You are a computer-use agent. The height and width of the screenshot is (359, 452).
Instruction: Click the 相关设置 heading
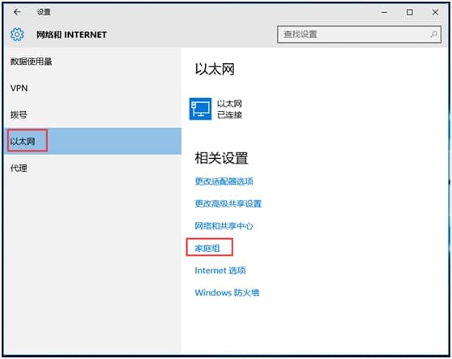pyautogui.click(x=221, y=158)
